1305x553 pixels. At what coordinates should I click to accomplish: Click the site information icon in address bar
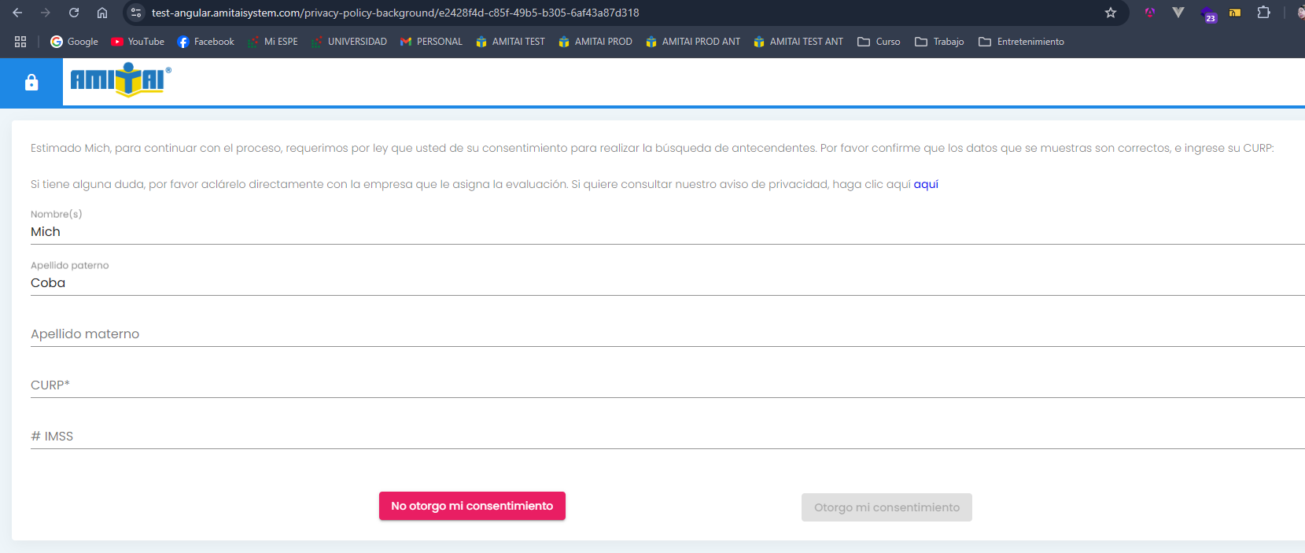(x=136, y=13)
